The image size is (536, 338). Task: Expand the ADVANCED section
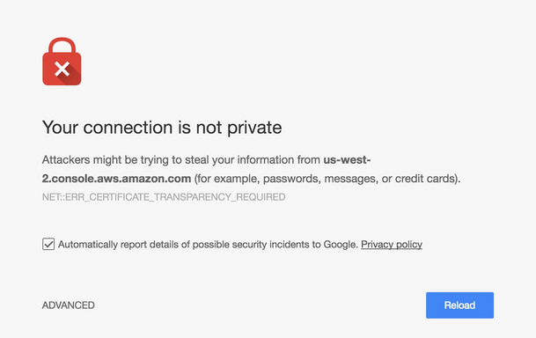(x=69, y=305)
